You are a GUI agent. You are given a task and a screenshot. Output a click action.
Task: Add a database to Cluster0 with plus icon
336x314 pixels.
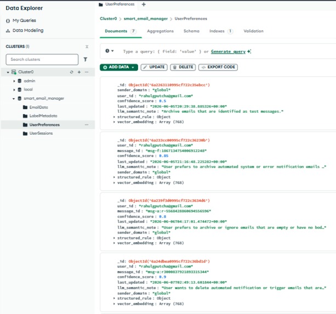point(79,72)
